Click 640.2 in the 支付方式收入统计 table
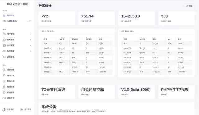 [x=62, y=62]
